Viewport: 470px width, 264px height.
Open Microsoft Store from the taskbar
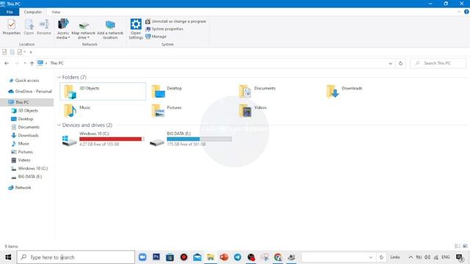[x=170, y=257]
